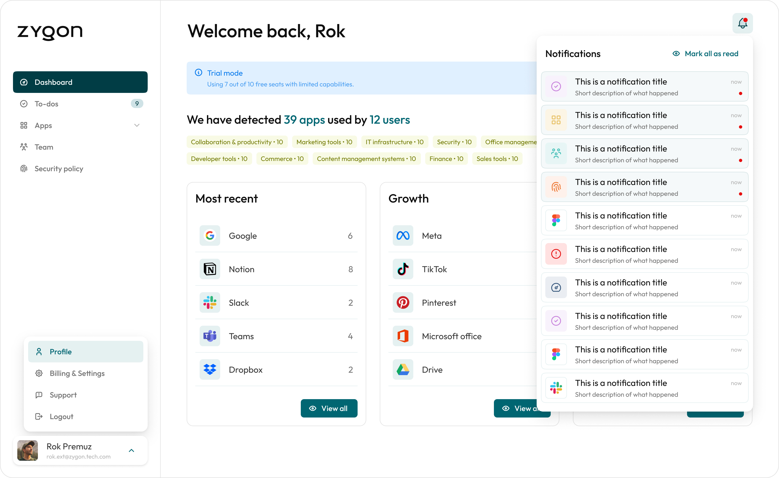Click the Trial mode info icon

[199, 73]
